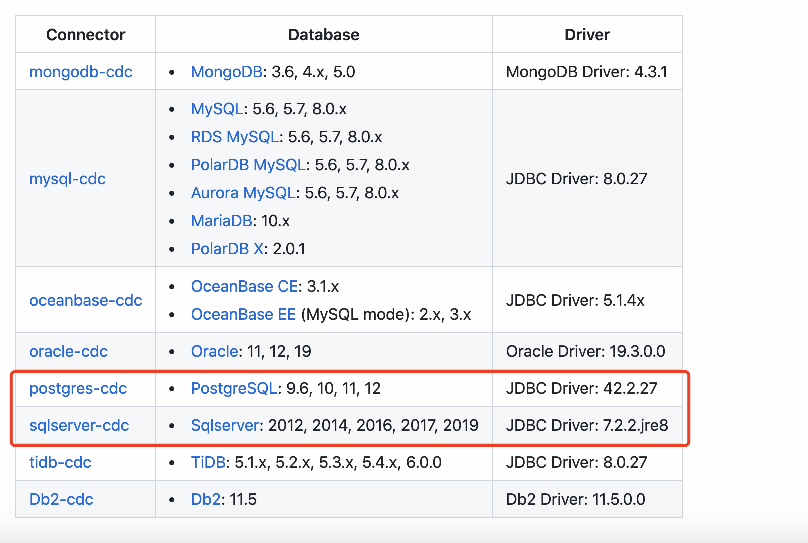The width and height of the screenshot is (808, 543).
Task: Follow the OceanBase EE database link
Action: point(244,314)
